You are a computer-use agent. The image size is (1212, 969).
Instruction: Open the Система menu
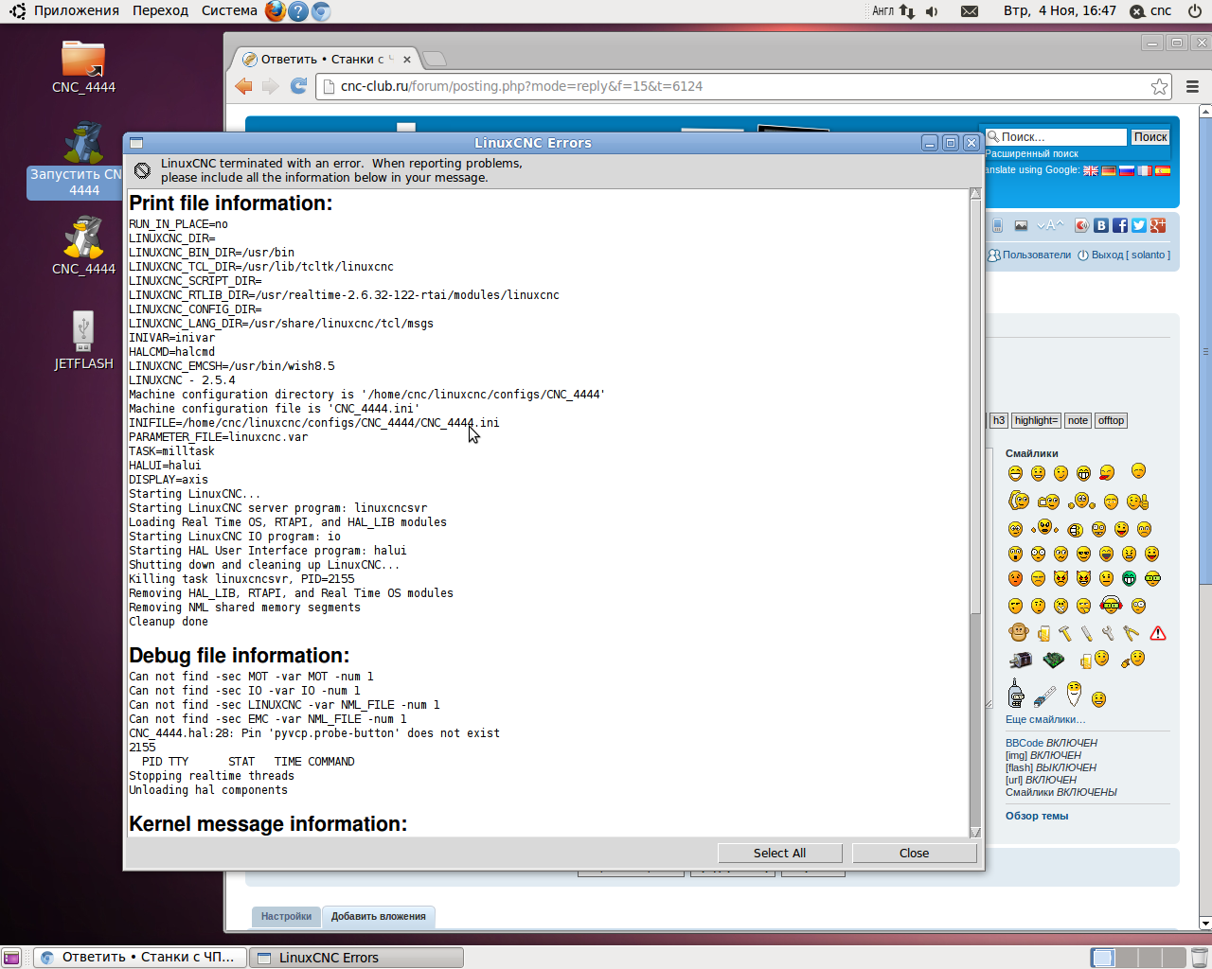click(229, 11)
